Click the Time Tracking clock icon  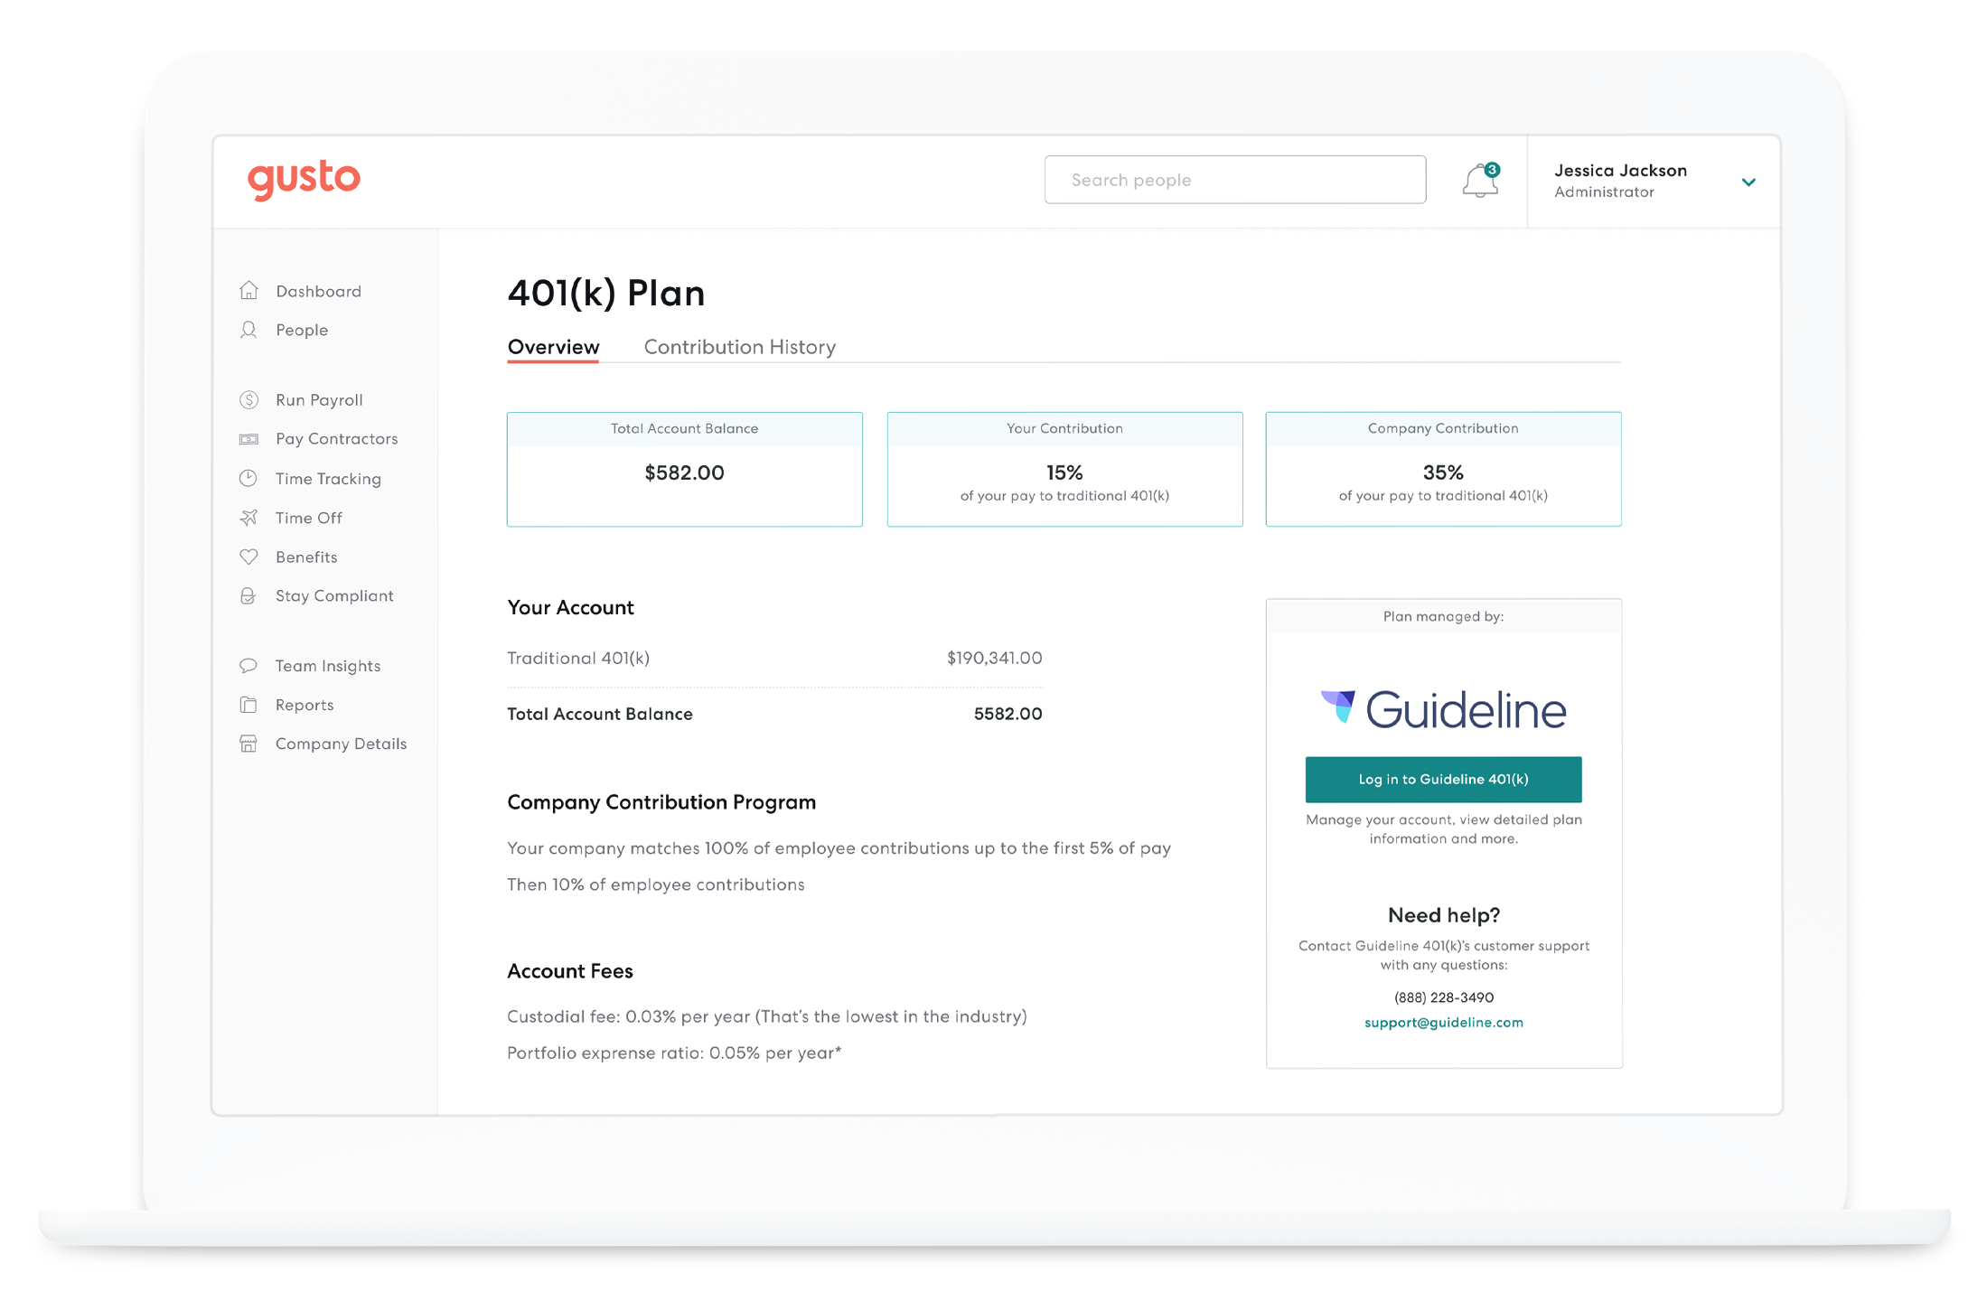(x=248, y=478)
